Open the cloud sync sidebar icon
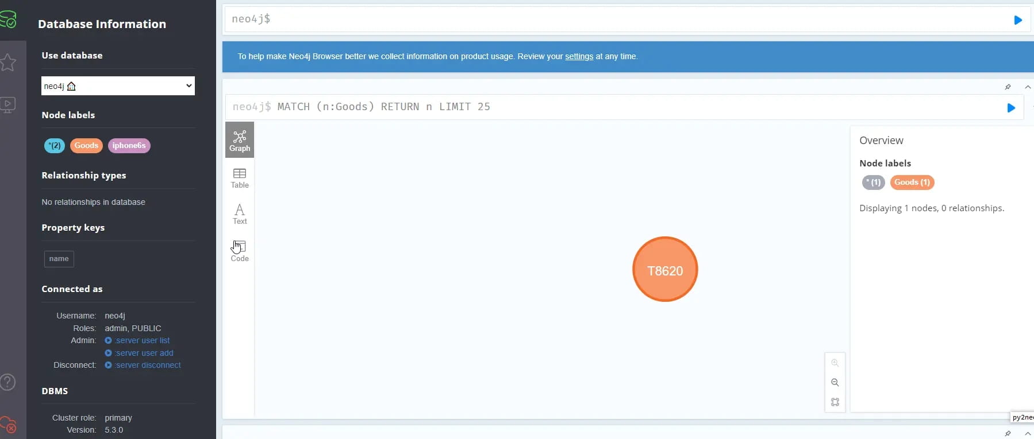The width and height of the screenshot is (1034, 439). click(x=8, y=425)
